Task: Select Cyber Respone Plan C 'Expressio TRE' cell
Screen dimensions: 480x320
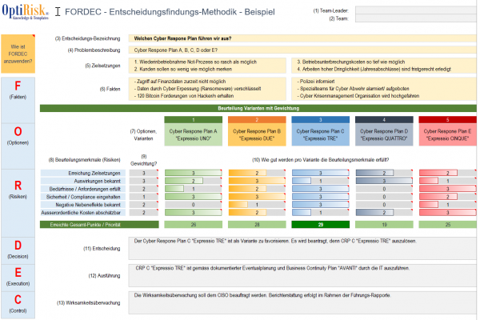Action: [x=320, y=134]
